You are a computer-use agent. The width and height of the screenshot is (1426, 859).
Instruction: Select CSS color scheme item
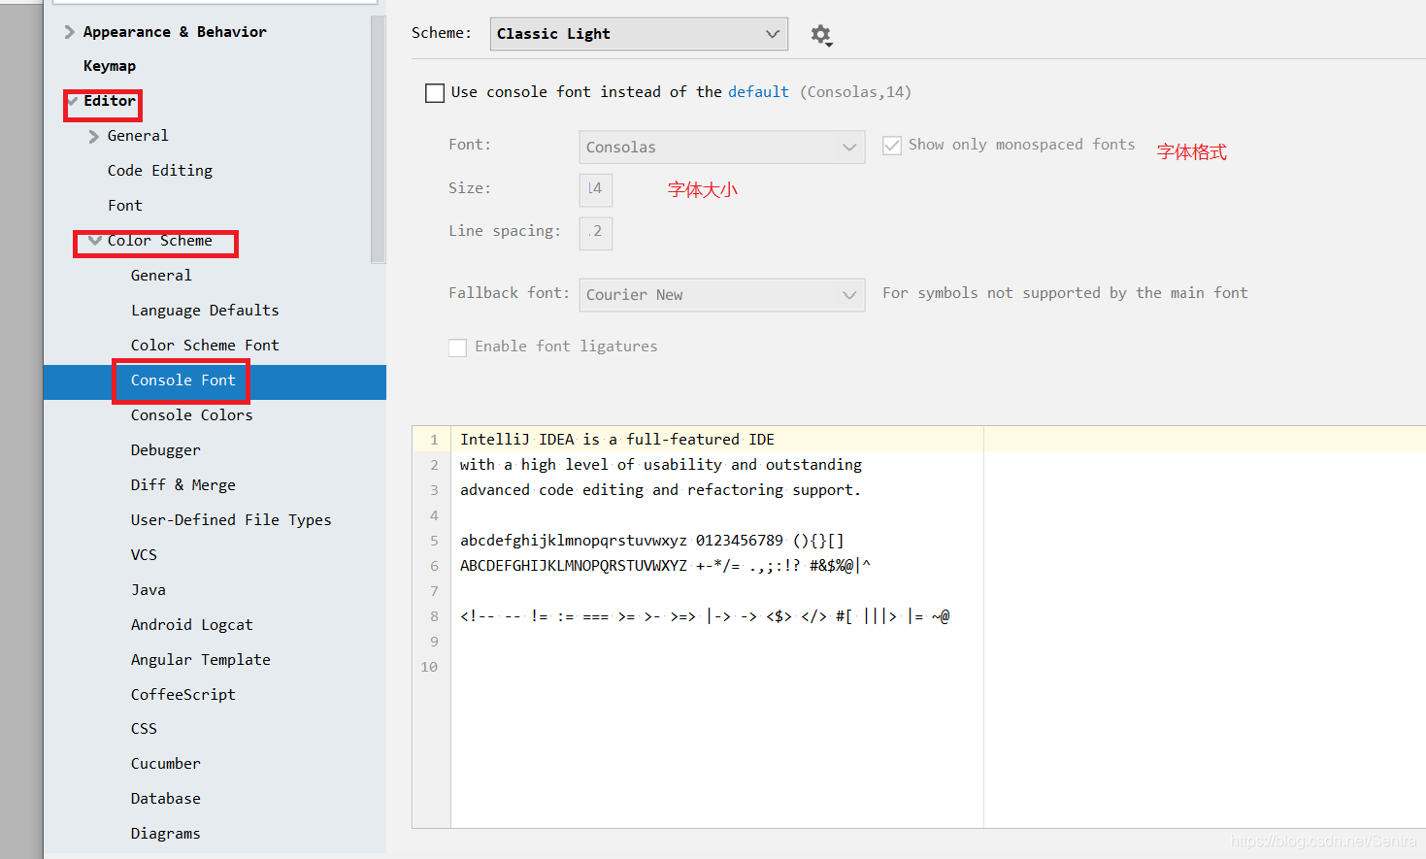click(x=144, y=729)
